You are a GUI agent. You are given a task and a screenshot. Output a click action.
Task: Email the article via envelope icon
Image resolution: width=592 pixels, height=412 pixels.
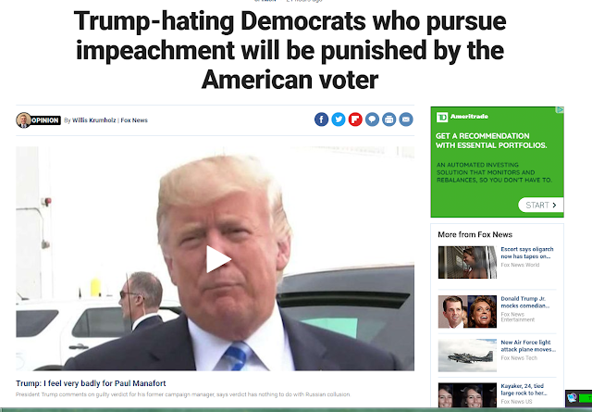[x=406, y=119]
